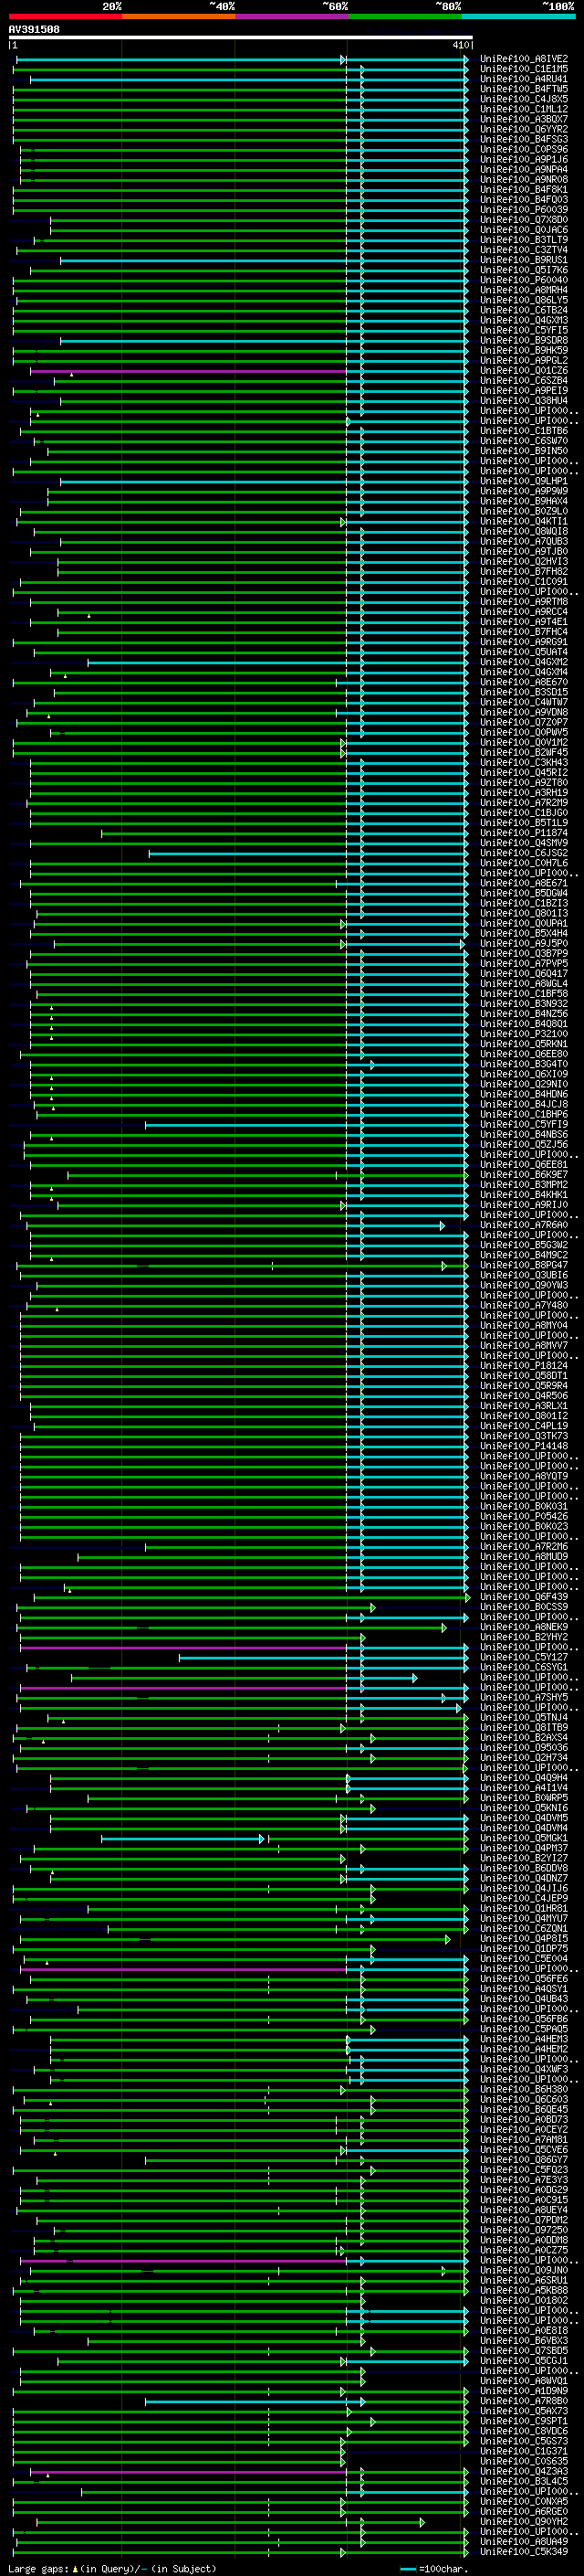Open hit UniRef100_A8IVE2
The width and height of the screenshot is (584, 2576).
pyautogui.click(x=523, y=59)
